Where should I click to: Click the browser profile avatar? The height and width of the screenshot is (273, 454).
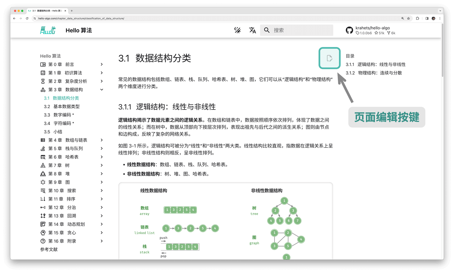point(433,18)
